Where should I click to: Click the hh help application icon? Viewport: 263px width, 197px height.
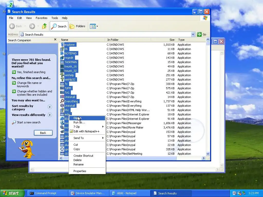click(x=62, y=49)
